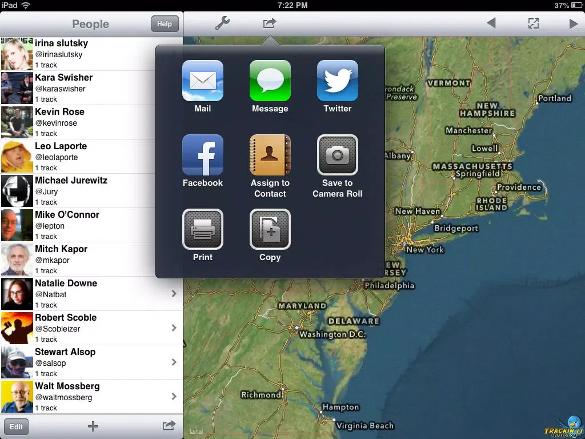Screen dimensions: 585x439
Task: Tap 'Hampton' map label
Action: [340, 407]
